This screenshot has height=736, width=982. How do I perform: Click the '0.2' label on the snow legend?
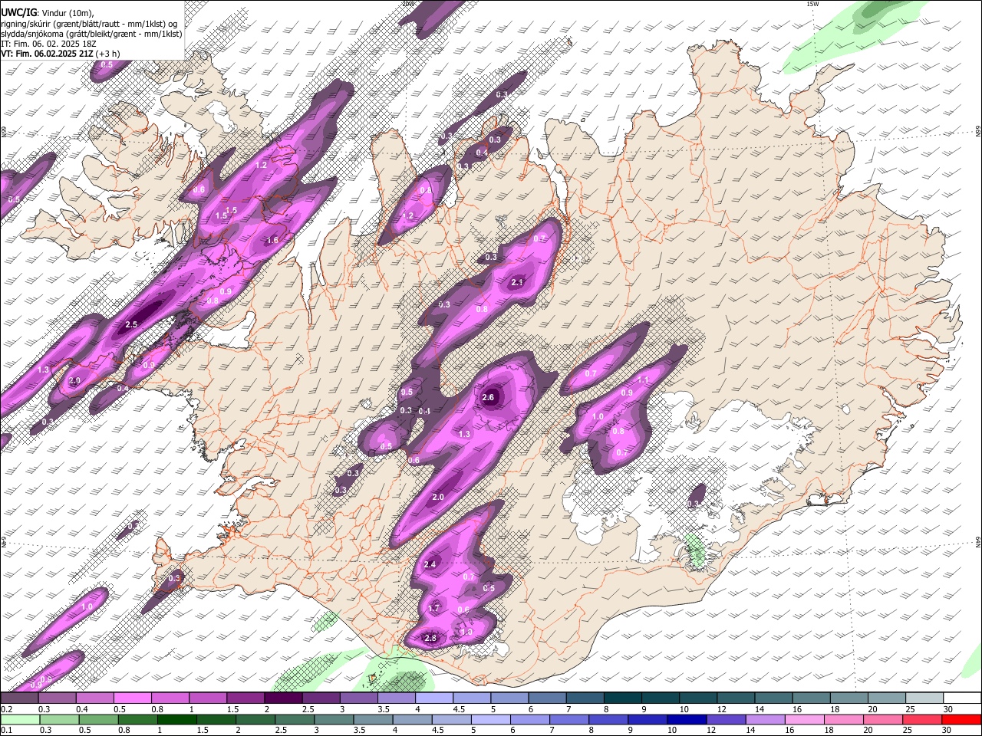(x=6, y=709)
